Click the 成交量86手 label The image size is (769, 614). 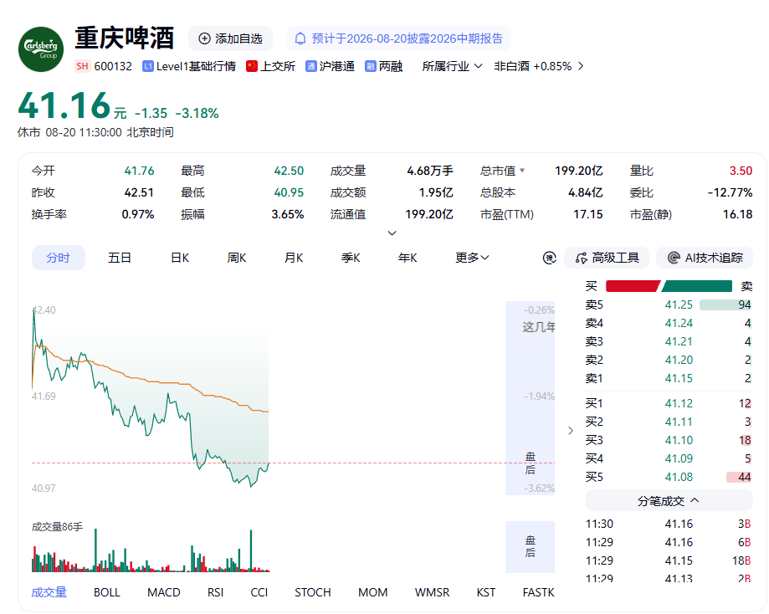[58, 527]
